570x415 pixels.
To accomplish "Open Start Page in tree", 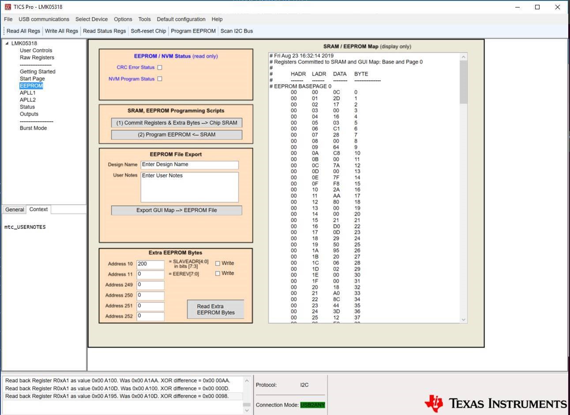I will [x=32, y=79].
